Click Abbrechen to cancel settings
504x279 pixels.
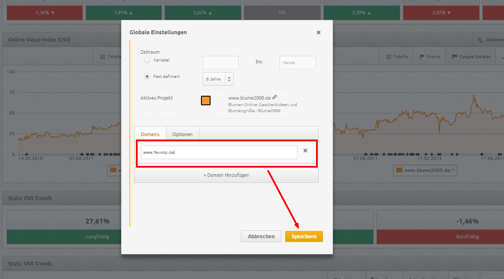point(261,237)
